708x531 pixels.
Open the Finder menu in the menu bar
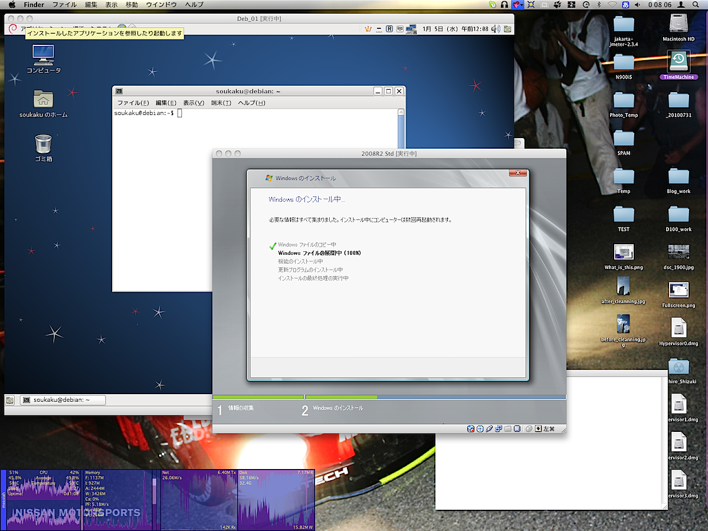pos(34,5)
